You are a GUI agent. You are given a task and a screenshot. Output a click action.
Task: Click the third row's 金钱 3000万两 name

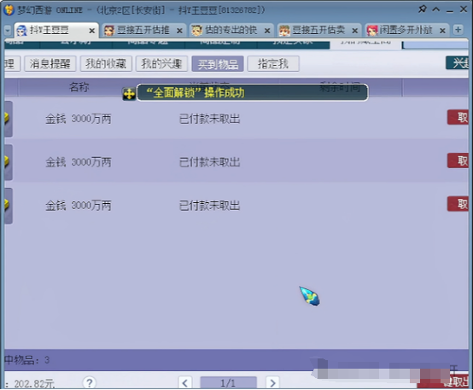point(79,206)
